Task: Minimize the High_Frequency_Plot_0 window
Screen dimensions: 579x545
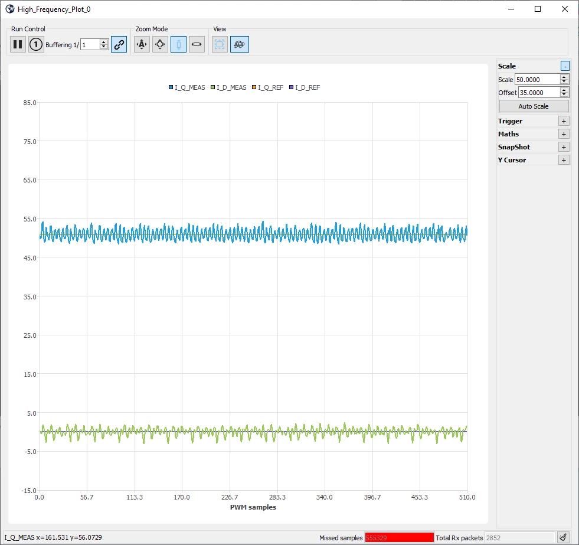Action: (511, 9)
